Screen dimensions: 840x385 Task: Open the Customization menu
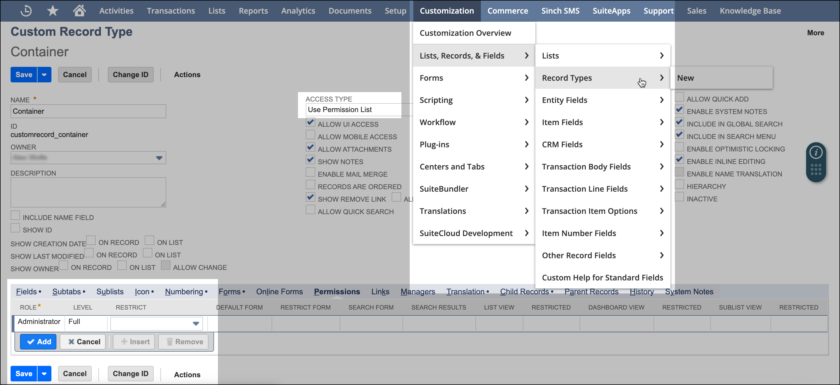point(447,11)
